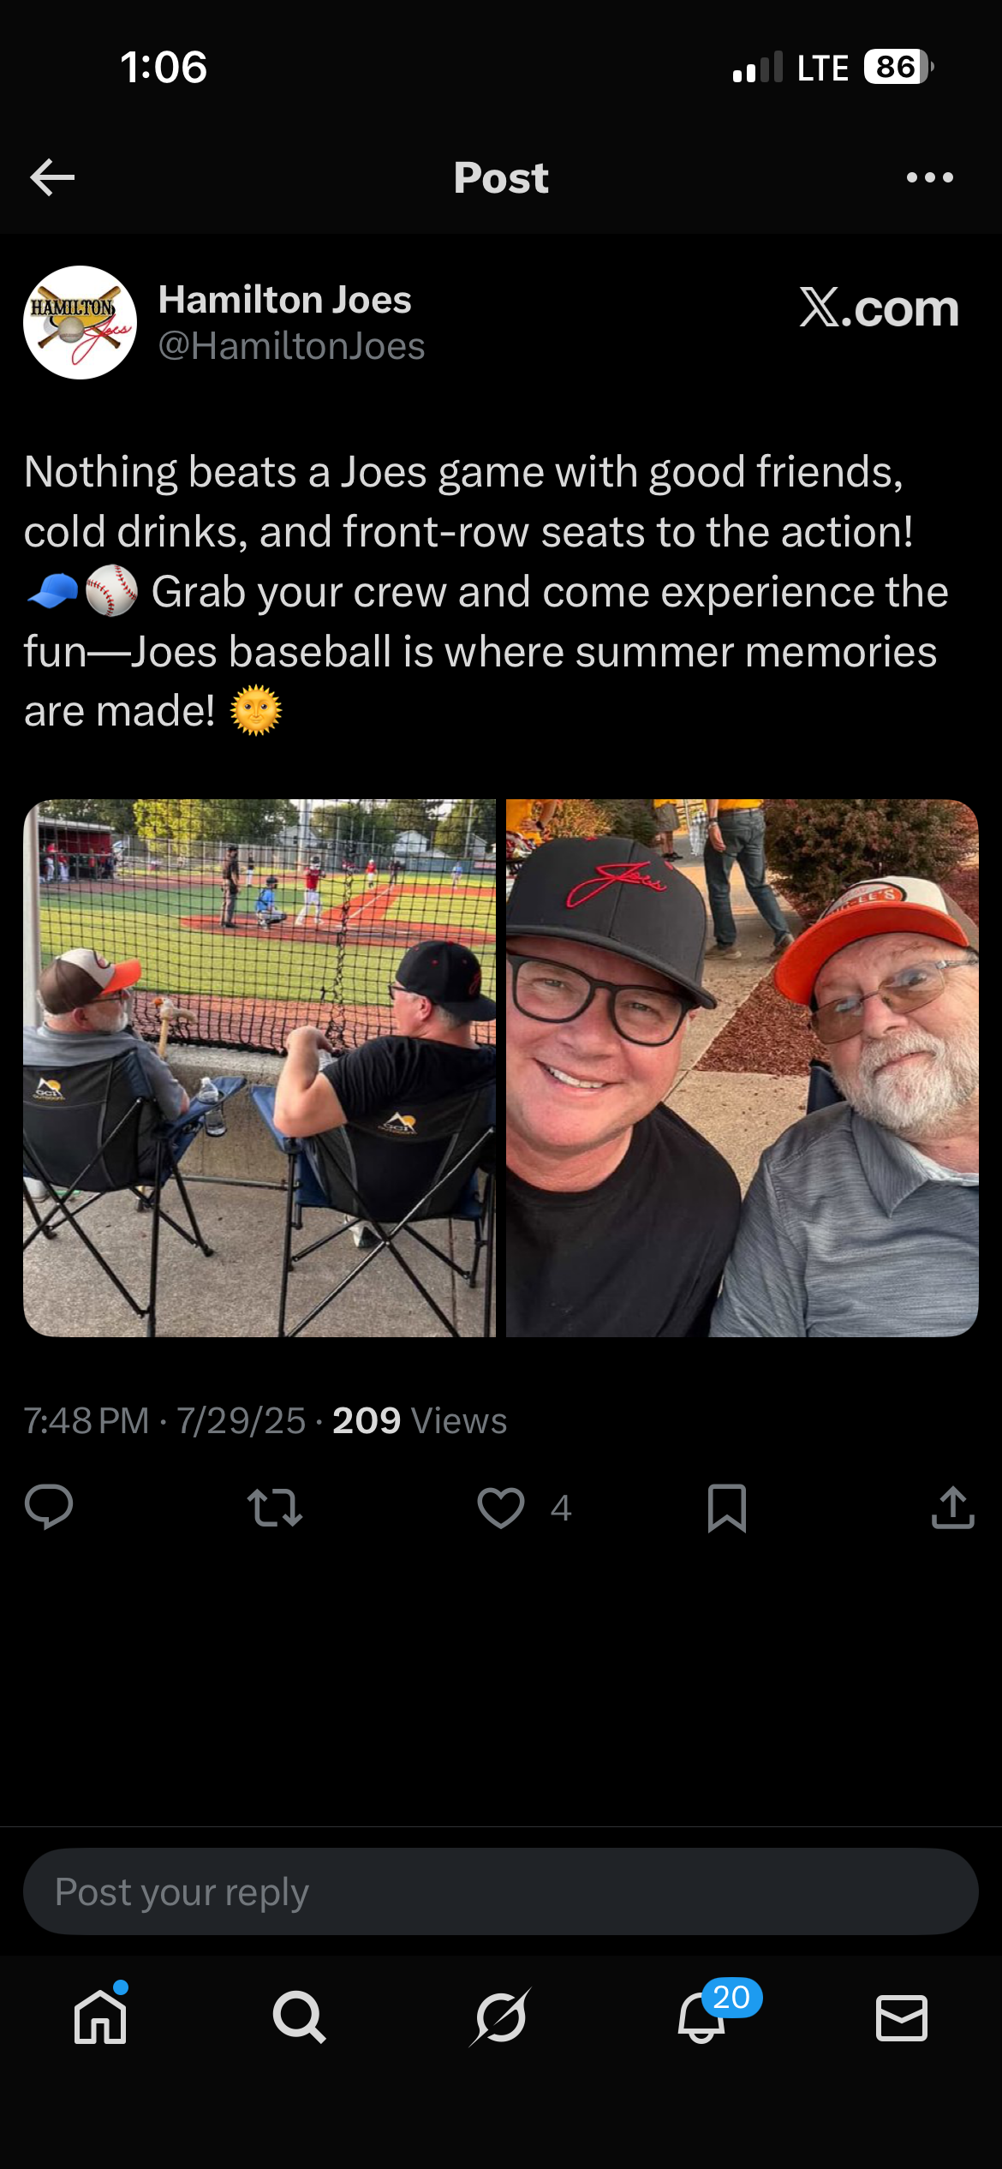1002x2169 pixels.
Task: Open the right selfie photo
Action: point(743,1068)
